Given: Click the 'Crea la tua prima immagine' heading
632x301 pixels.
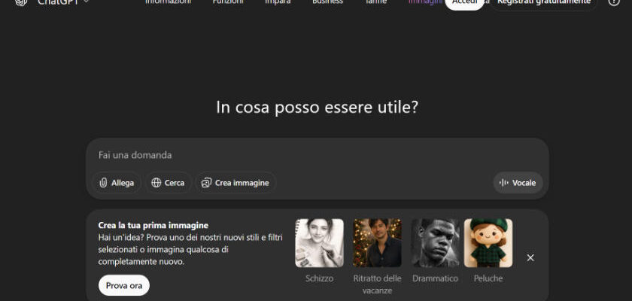Looking at the screenshot, I should [153, 225].
